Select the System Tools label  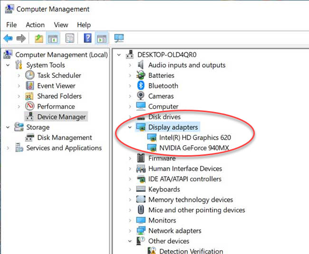46,65
